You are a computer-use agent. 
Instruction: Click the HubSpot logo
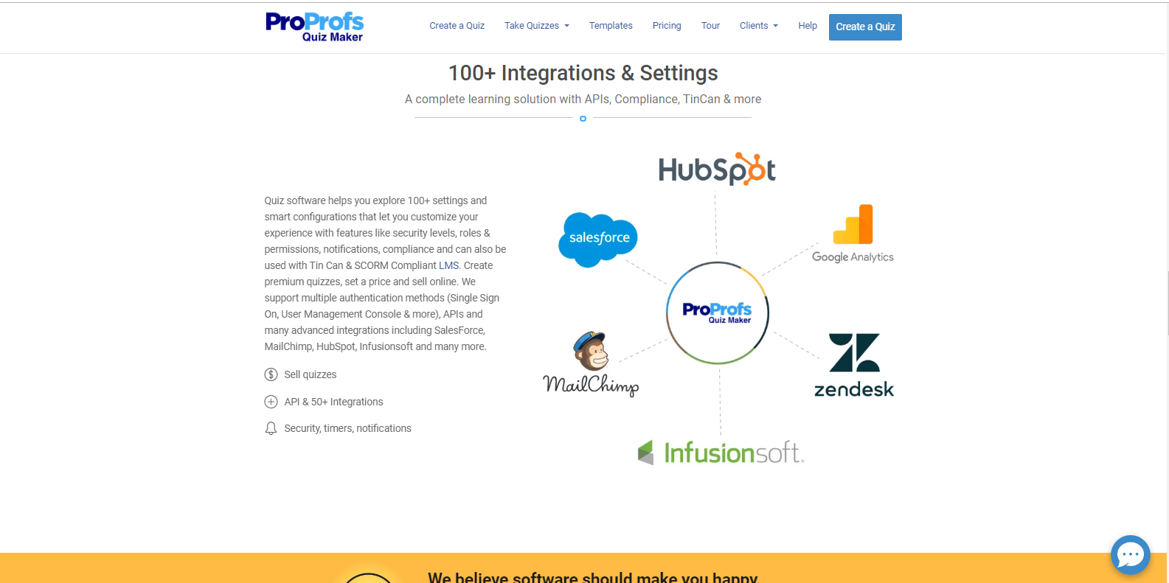(717, 169)
